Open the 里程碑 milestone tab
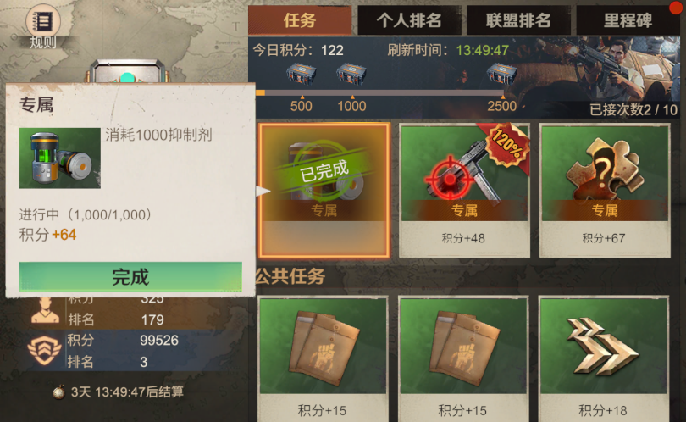The image size is (686, 422). [x=628, y=20]
